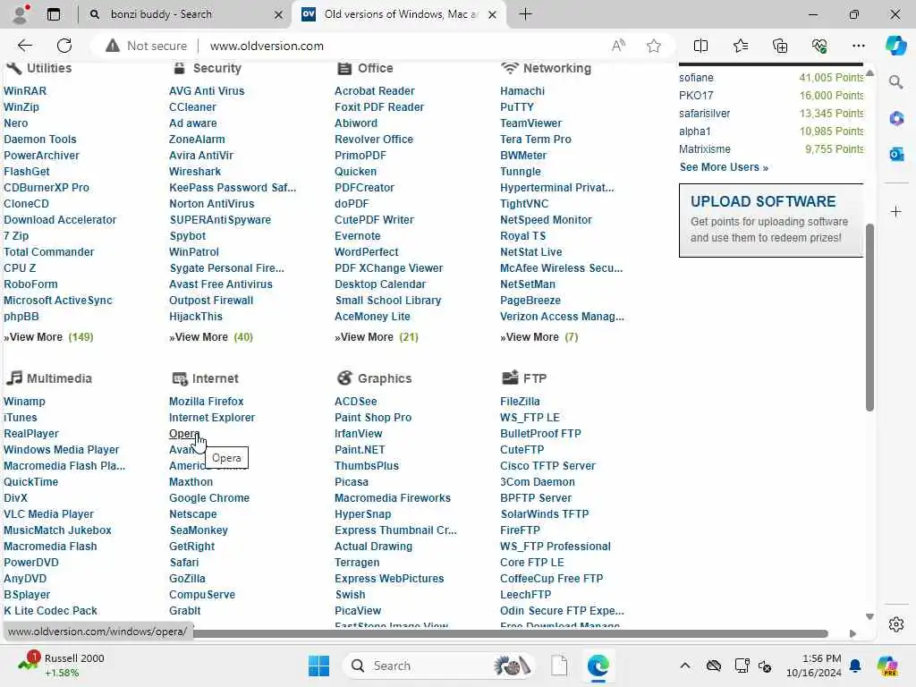Open the Favorites list icon

pos(740,46)
